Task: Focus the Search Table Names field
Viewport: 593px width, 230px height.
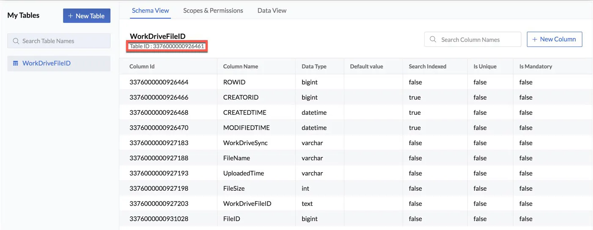Action: click(x=59, y=41)
